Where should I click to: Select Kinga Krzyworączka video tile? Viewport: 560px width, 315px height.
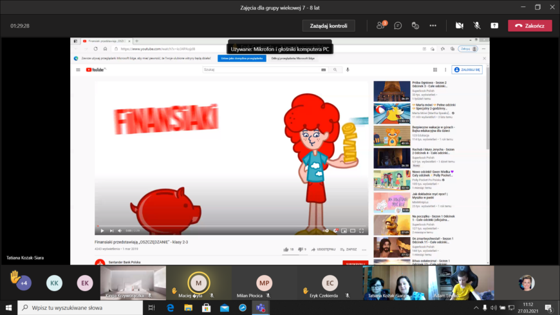click(x=133, y=282)
